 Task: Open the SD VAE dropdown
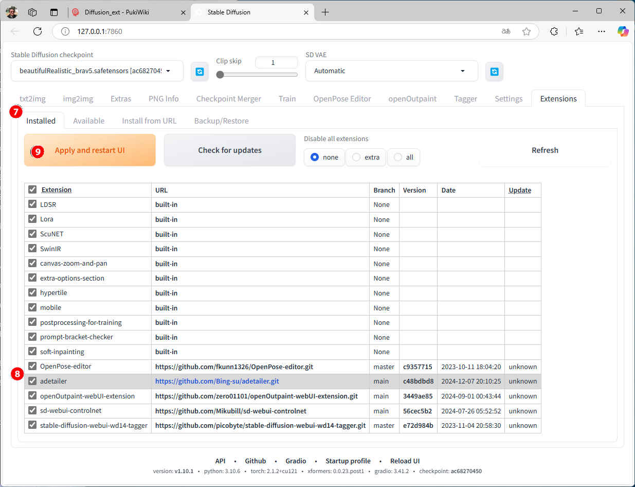point(462,71)
